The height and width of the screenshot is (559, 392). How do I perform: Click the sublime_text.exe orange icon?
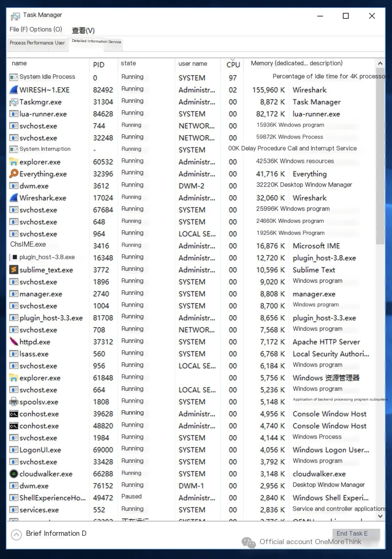coord(13,269)
